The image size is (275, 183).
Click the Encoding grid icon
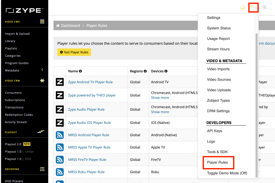coord(42,169)
